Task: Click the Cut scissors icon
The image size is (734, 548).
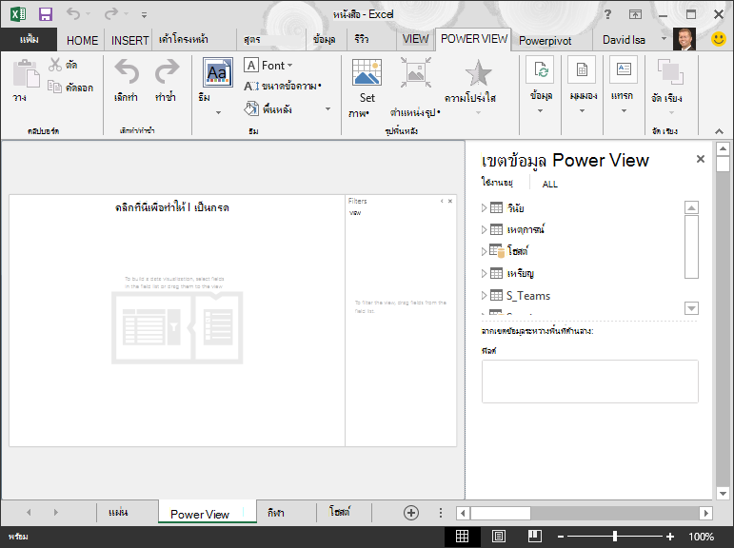Action: (55, 64)
